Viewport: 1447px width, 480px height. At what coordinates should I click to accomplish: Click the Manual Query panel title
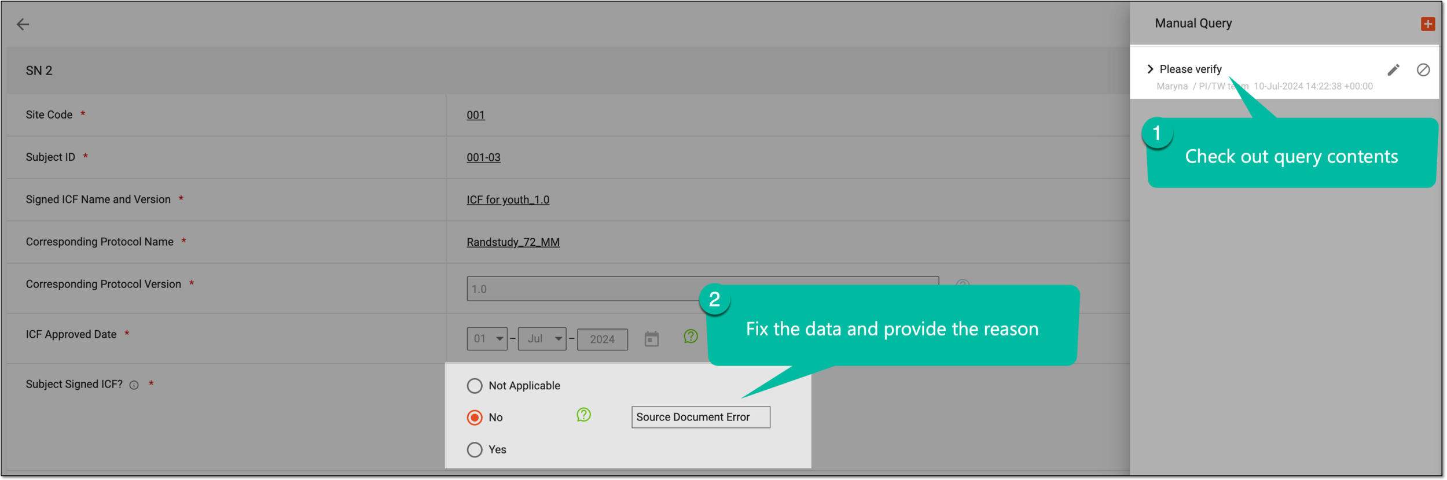[1193, 23]
